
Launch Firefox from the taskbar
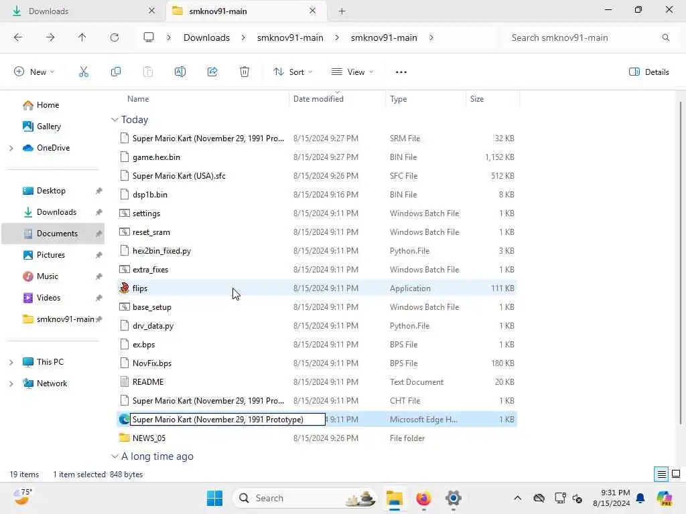(x=423, y=498)
